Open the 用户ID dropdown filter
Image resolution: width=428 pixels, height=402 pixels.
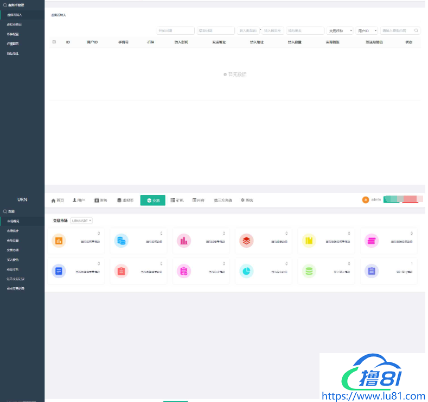pos(367,31)
